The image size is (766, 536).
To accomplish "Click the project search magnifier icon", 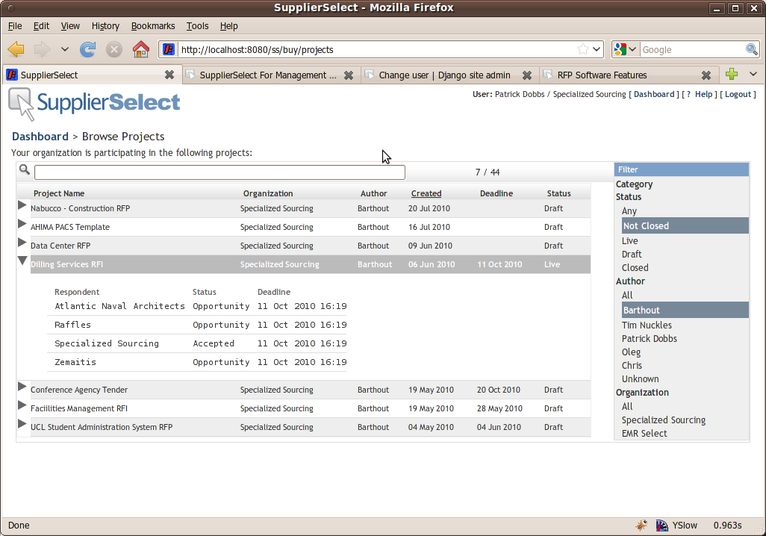I will 25,169.
